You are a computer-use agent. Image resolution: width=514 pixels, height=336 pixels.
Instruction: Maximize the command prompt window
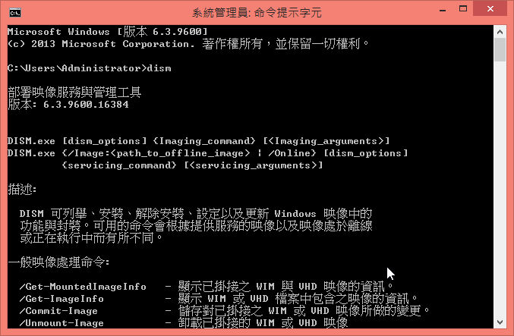pos(463,9)
